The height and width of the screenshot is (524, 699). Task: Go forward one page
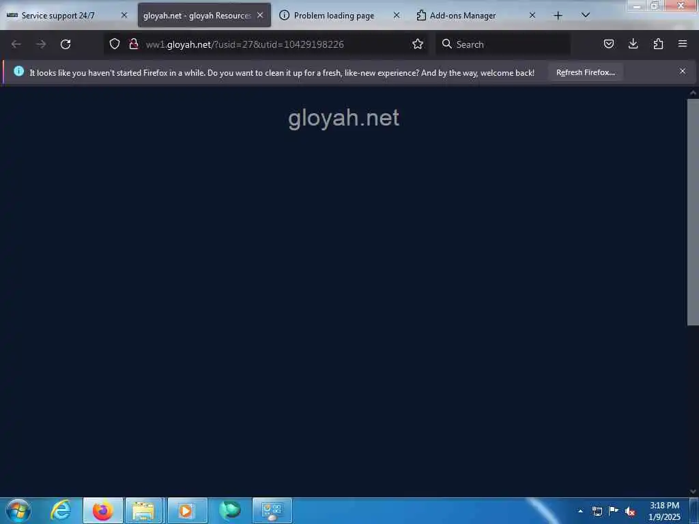click(41, 44)
